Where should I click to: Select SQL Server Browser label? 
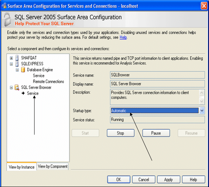tap(36, 88)
